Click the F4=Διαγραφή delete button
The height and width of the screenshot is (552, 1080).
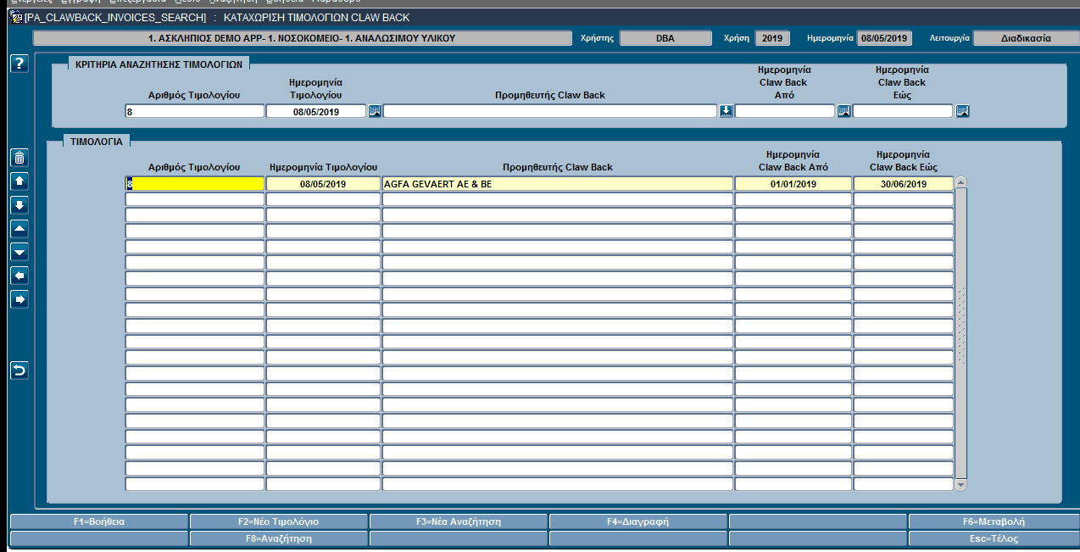pos(638,521)
